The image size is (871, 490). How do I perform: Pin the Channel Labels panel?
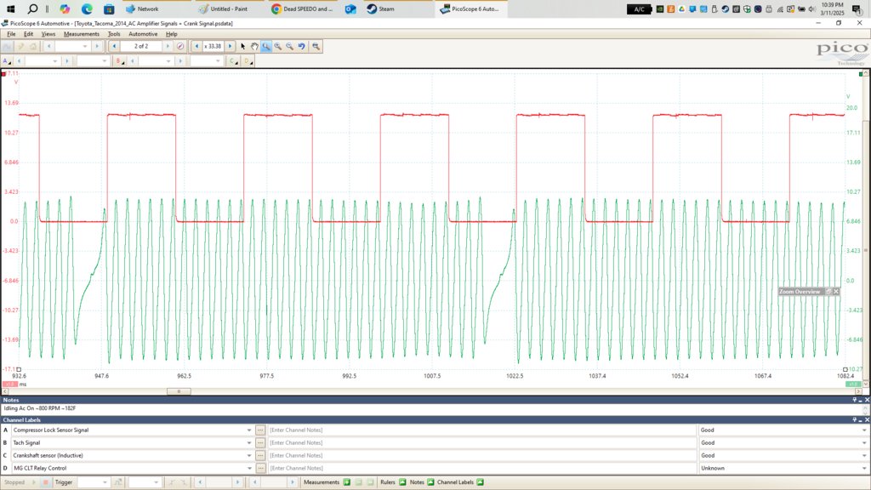(855, 420)
